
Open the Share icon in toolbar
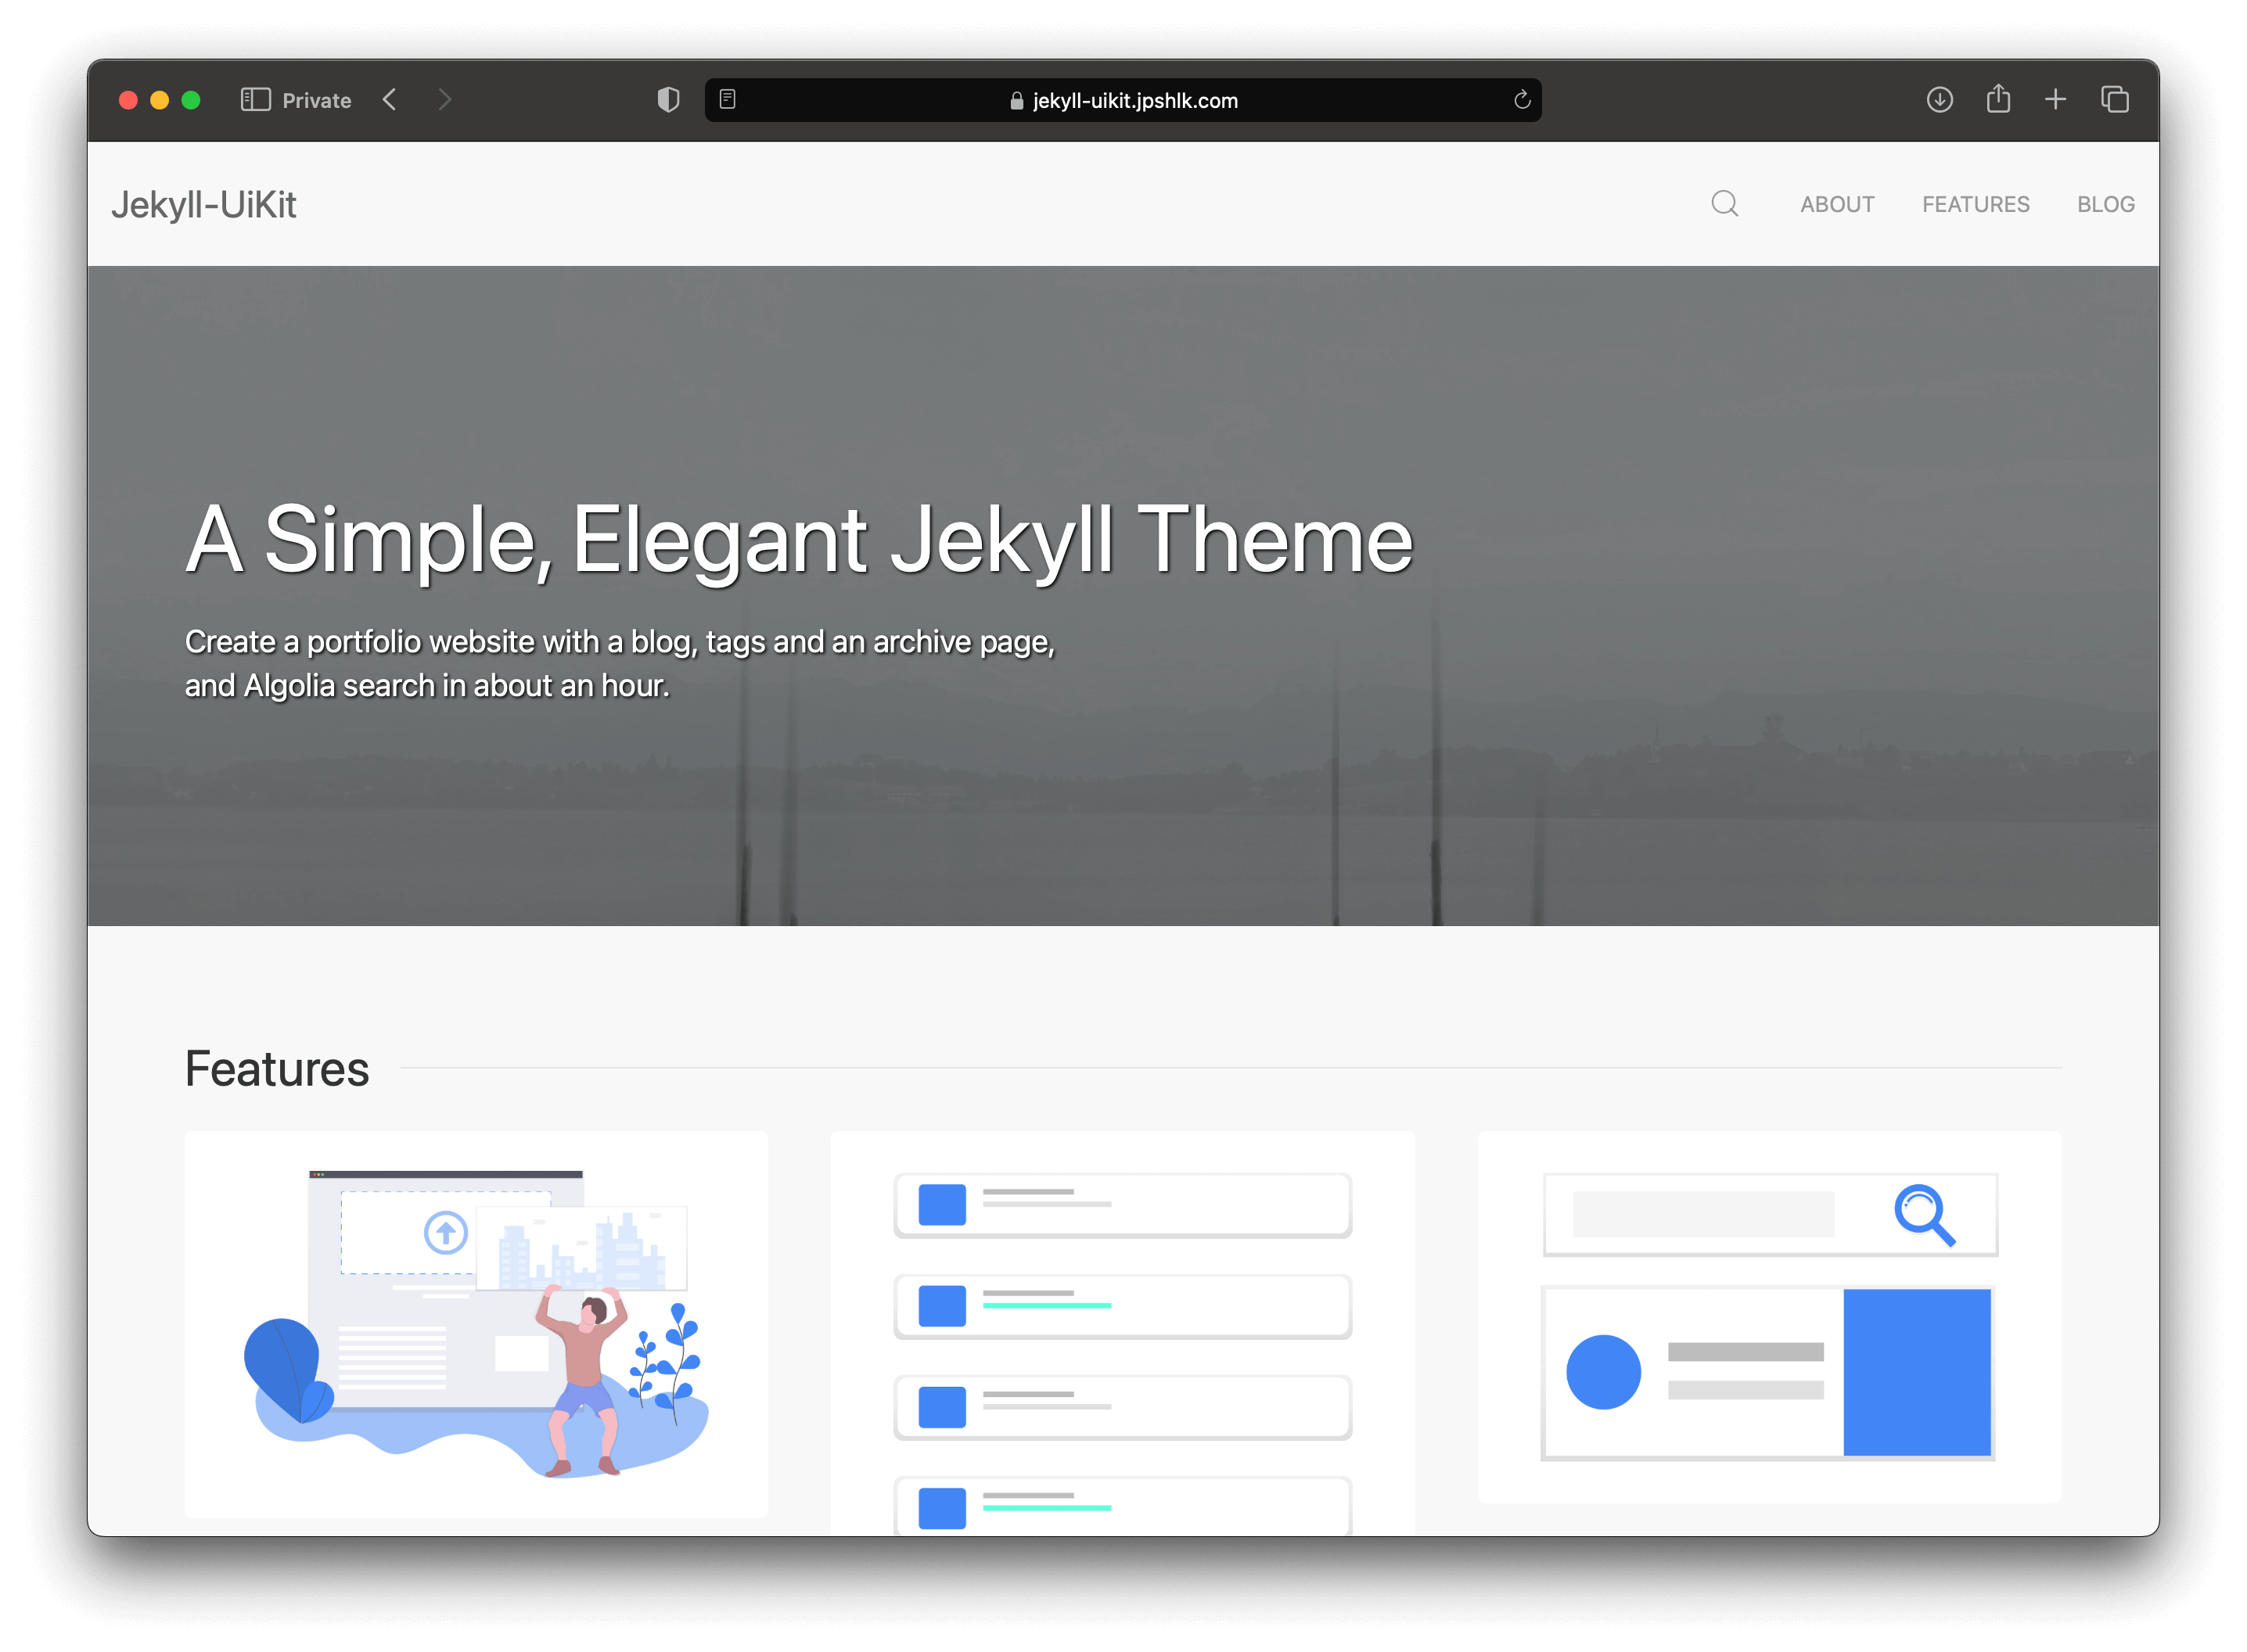coord(1998,98)
